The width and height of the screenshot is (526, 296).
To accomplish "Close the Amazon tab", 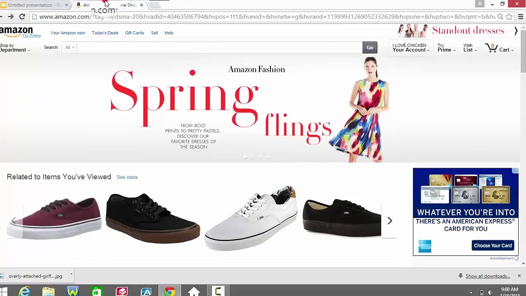I will point(141,5).
